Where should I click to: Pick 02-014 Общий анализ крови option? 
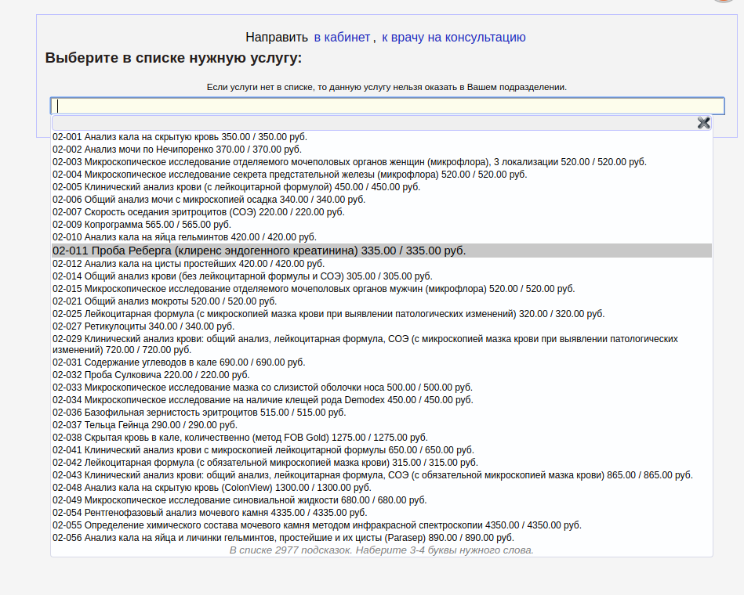click(242, 276)
